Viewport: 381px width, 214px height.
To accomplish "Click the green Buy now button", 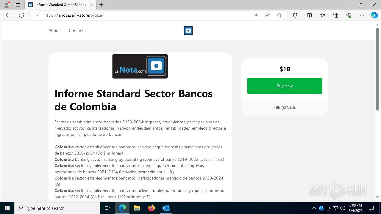I will (285, 86).
